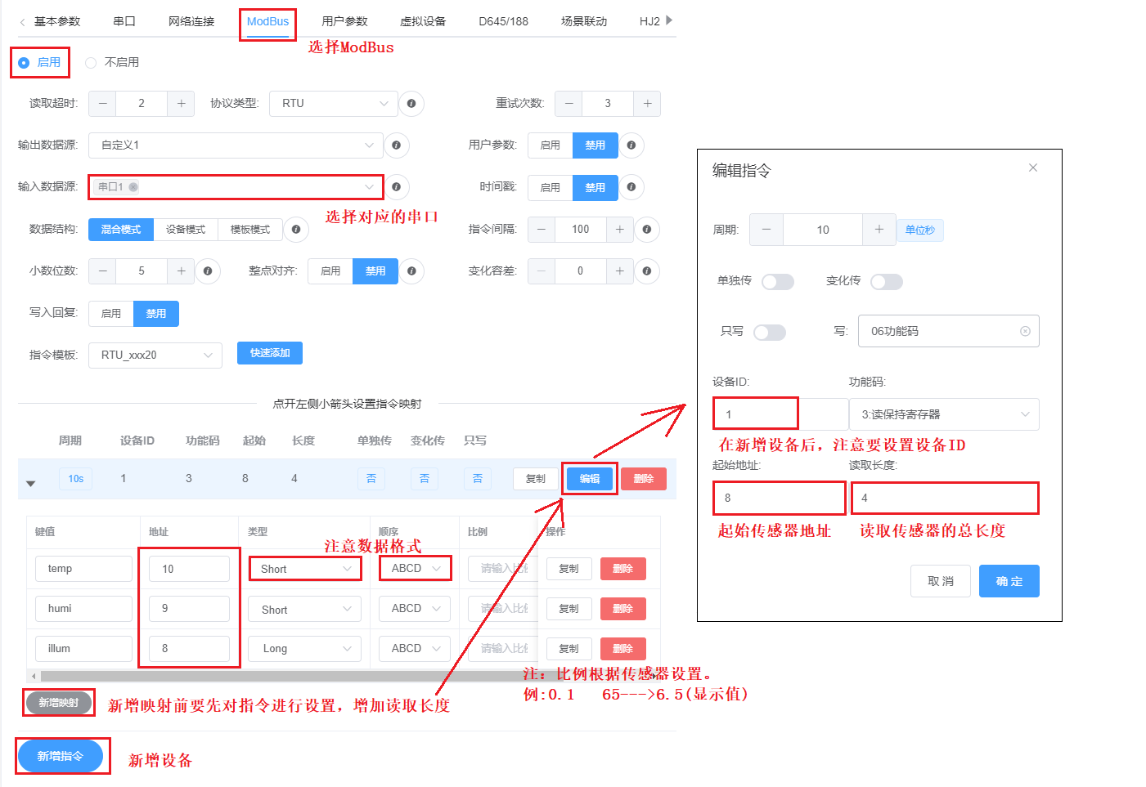Click info icon next to 协议类型 RTU dropdown
The width and height of the screenshot is (1146, 787).
tap(411, 104)
